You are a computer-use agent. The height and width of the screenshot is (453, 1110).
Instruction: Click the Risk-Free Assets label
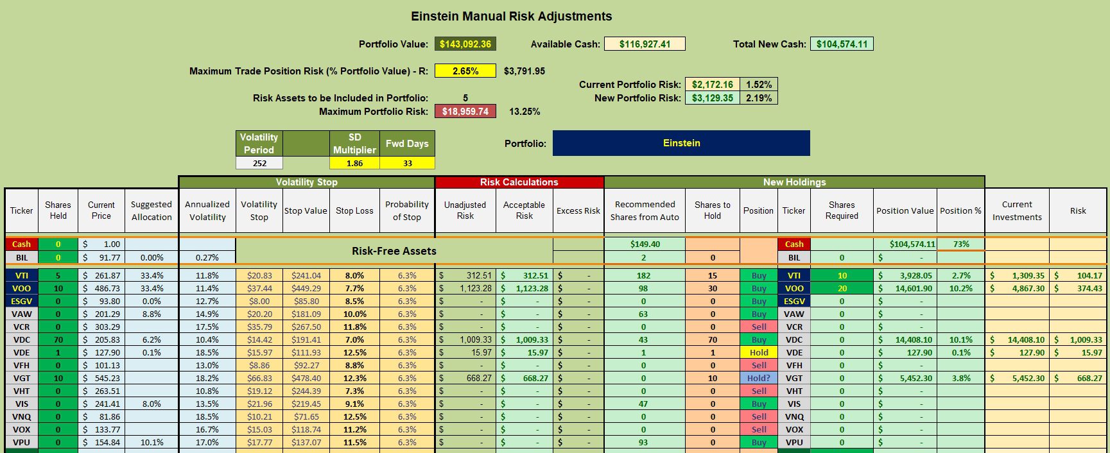[394, 251]
